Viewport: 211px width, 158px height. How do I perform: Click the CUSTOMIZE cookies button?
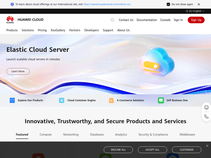coord(187,150)
